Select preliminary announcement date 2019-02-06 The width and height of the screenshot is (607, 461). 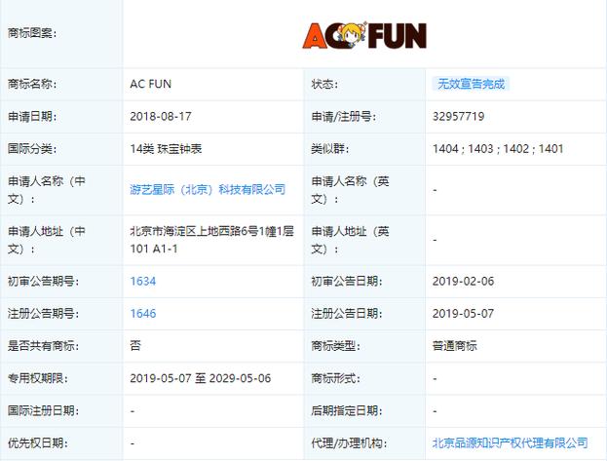click(464, 282)
